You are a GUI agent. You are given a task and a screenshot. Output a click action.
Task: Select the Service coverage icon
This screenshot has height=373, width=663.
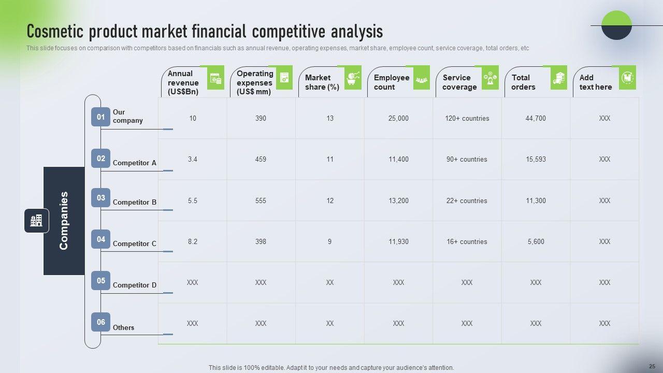(490, 78)
